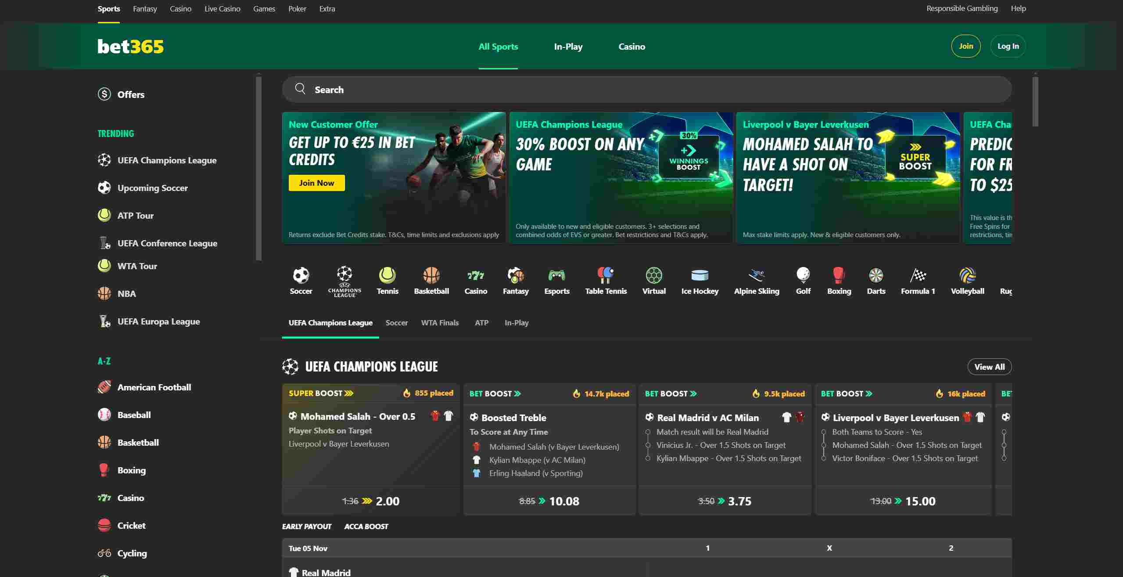Switch to the In-Play header tab
Screen dimensions: 1123x577
click(x=568, y=47)
